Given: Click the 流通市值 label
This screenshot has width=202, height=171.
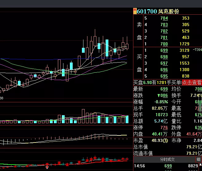Looking at the screenshot, I should coord(143,153).
